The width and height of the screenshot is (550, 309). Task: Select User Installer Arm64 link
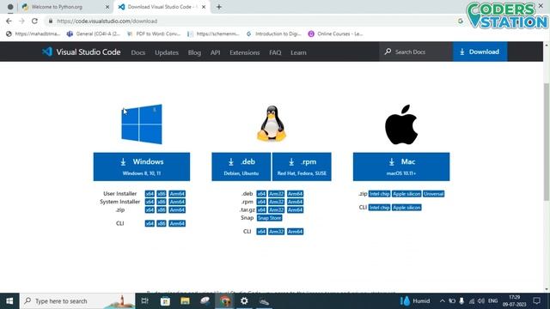177,194
